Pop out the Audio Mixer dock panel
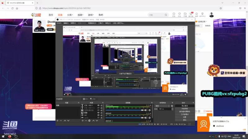 (152, 103)
